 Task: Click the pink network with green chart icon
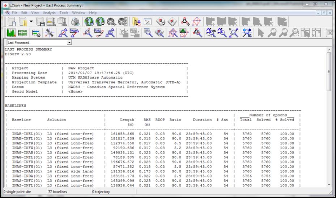184,33
